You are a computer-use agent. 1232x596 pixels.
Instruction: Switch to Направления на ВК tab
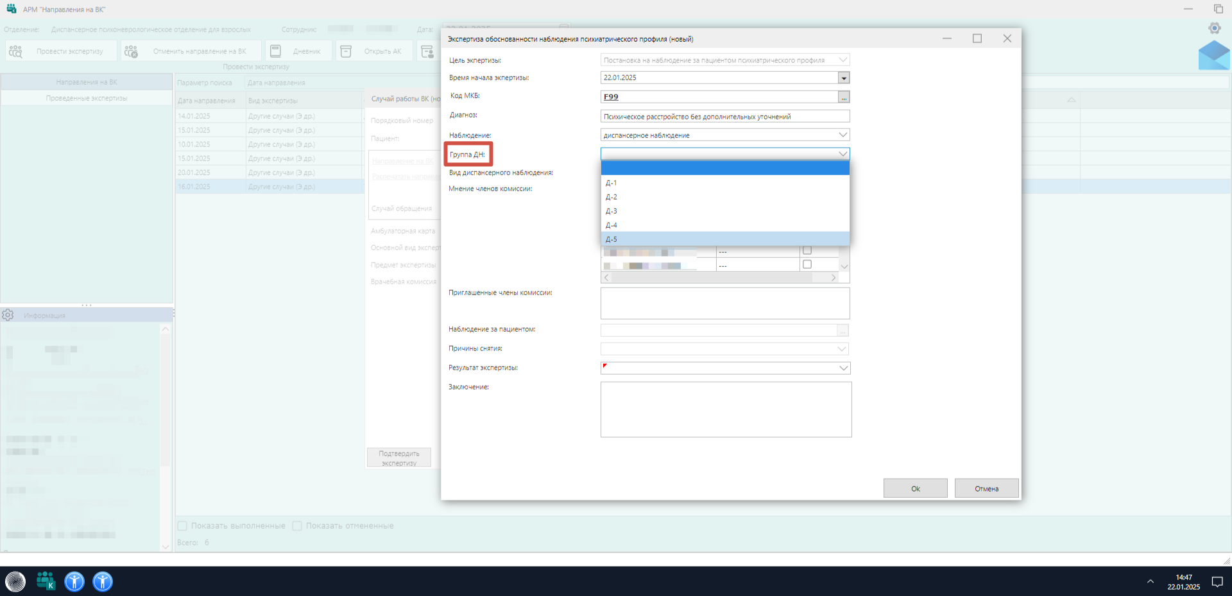[x=87, y=82]
